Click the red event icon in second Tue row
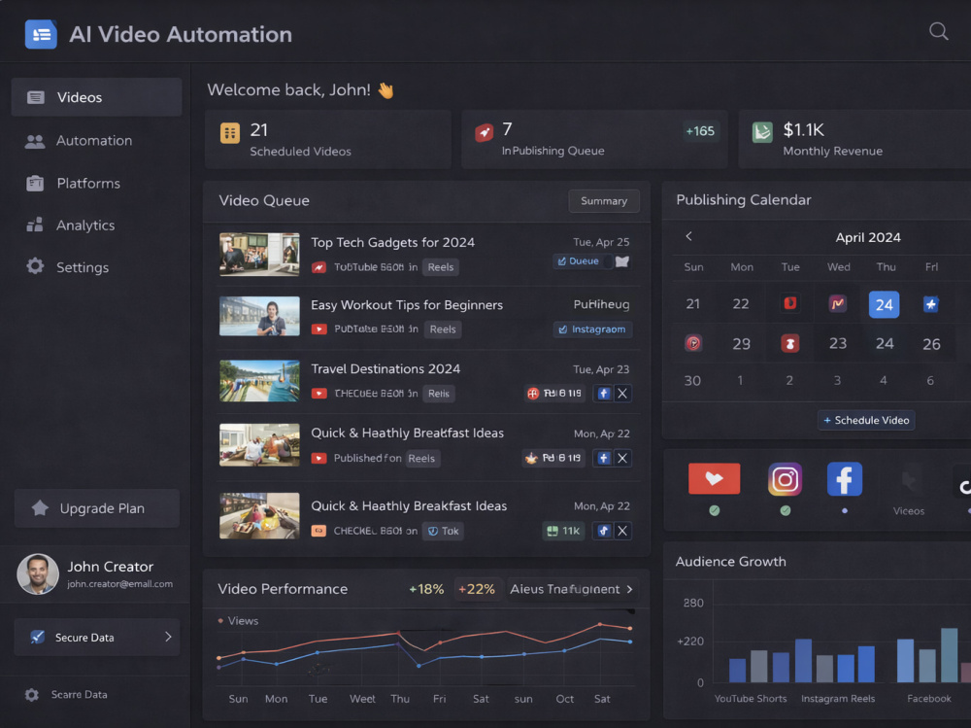This screenshot has width=971, height=728. (789, 343)
